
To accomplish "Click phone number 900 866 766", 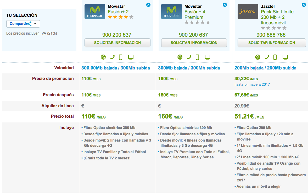I will pyautogui.click(x=271, y=35).
